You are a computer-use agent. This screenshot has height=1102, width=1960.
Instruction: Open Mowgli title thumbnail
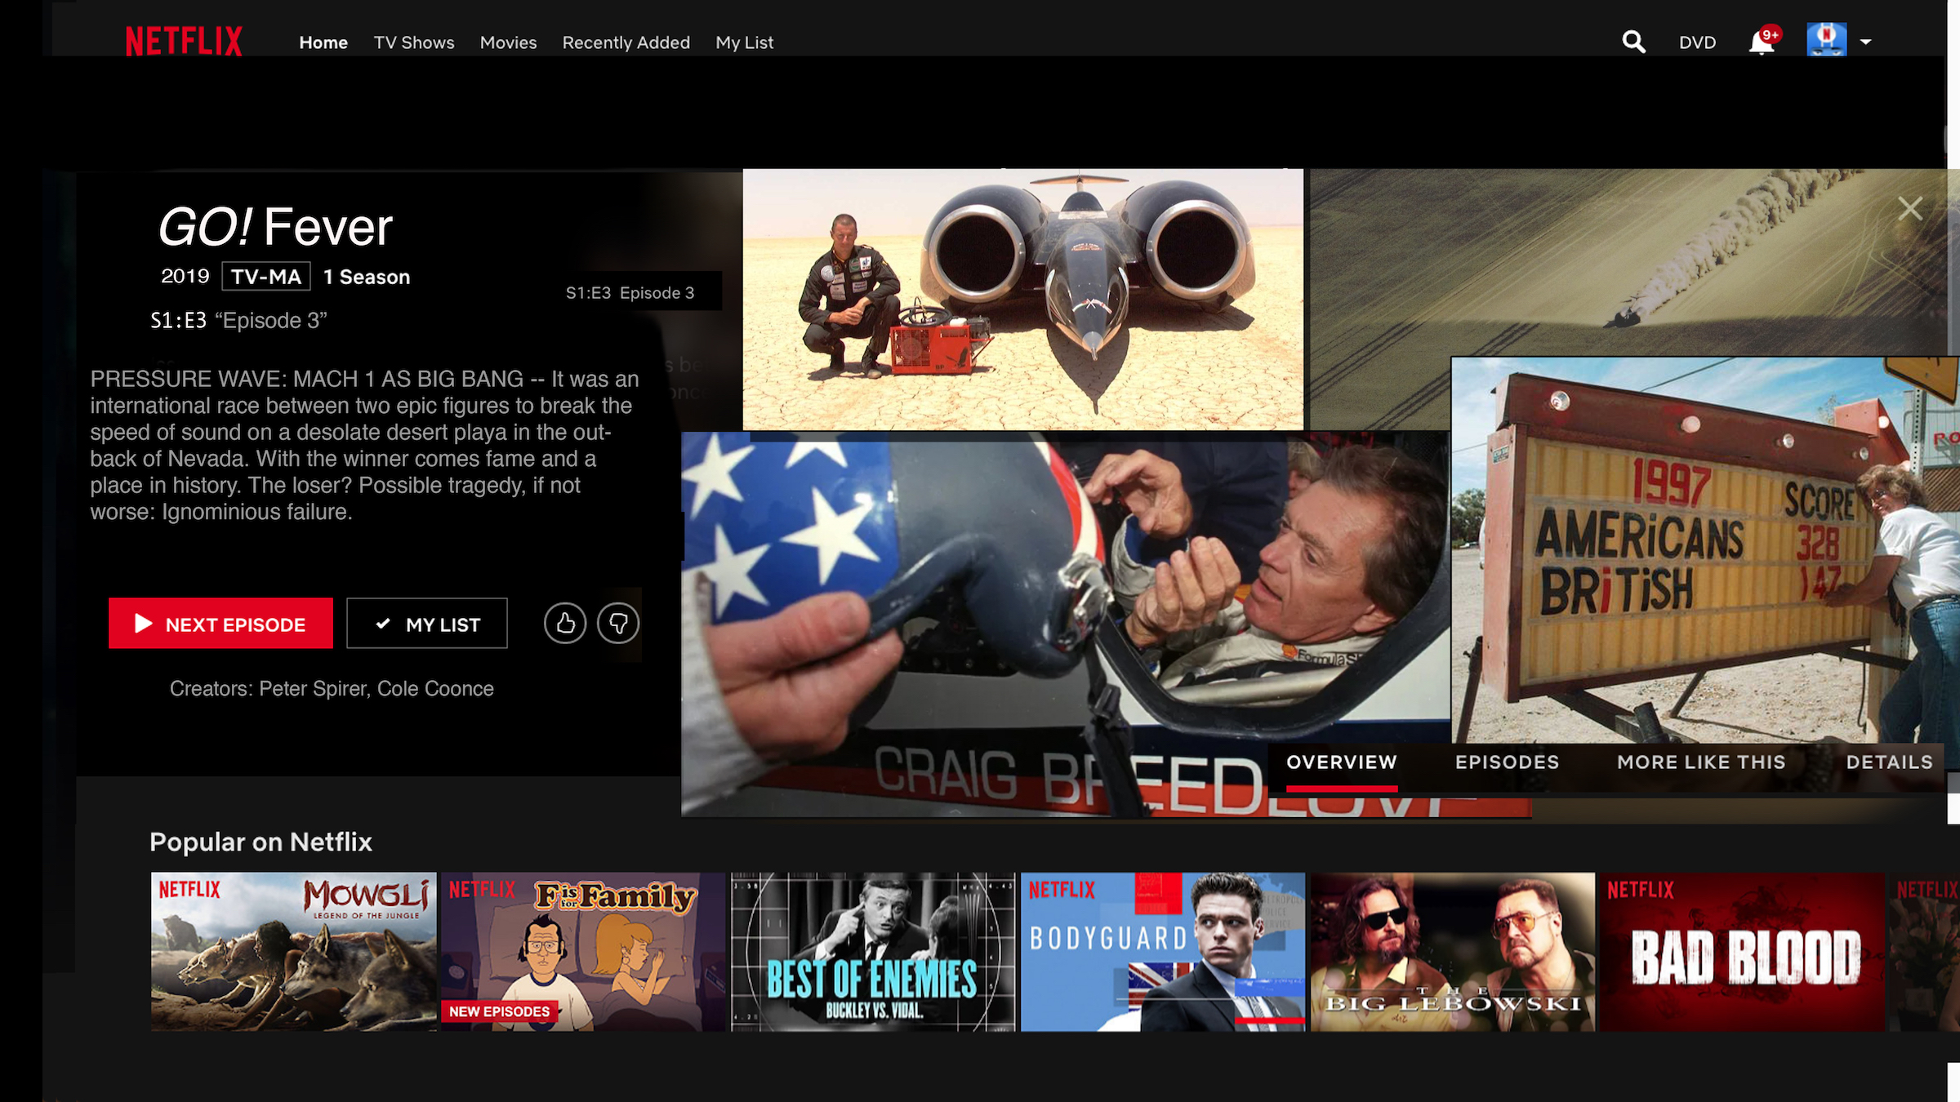click(x=293, y=951)
